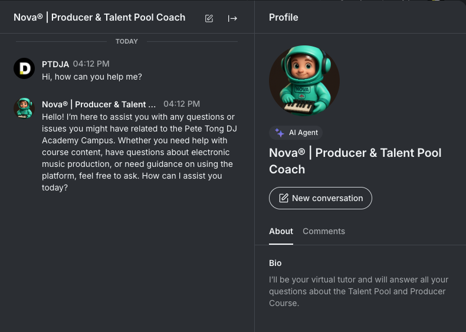This screenshot has height=332, width=466.
Task: Click the Profile panel heading
Action: pos(284,17)
